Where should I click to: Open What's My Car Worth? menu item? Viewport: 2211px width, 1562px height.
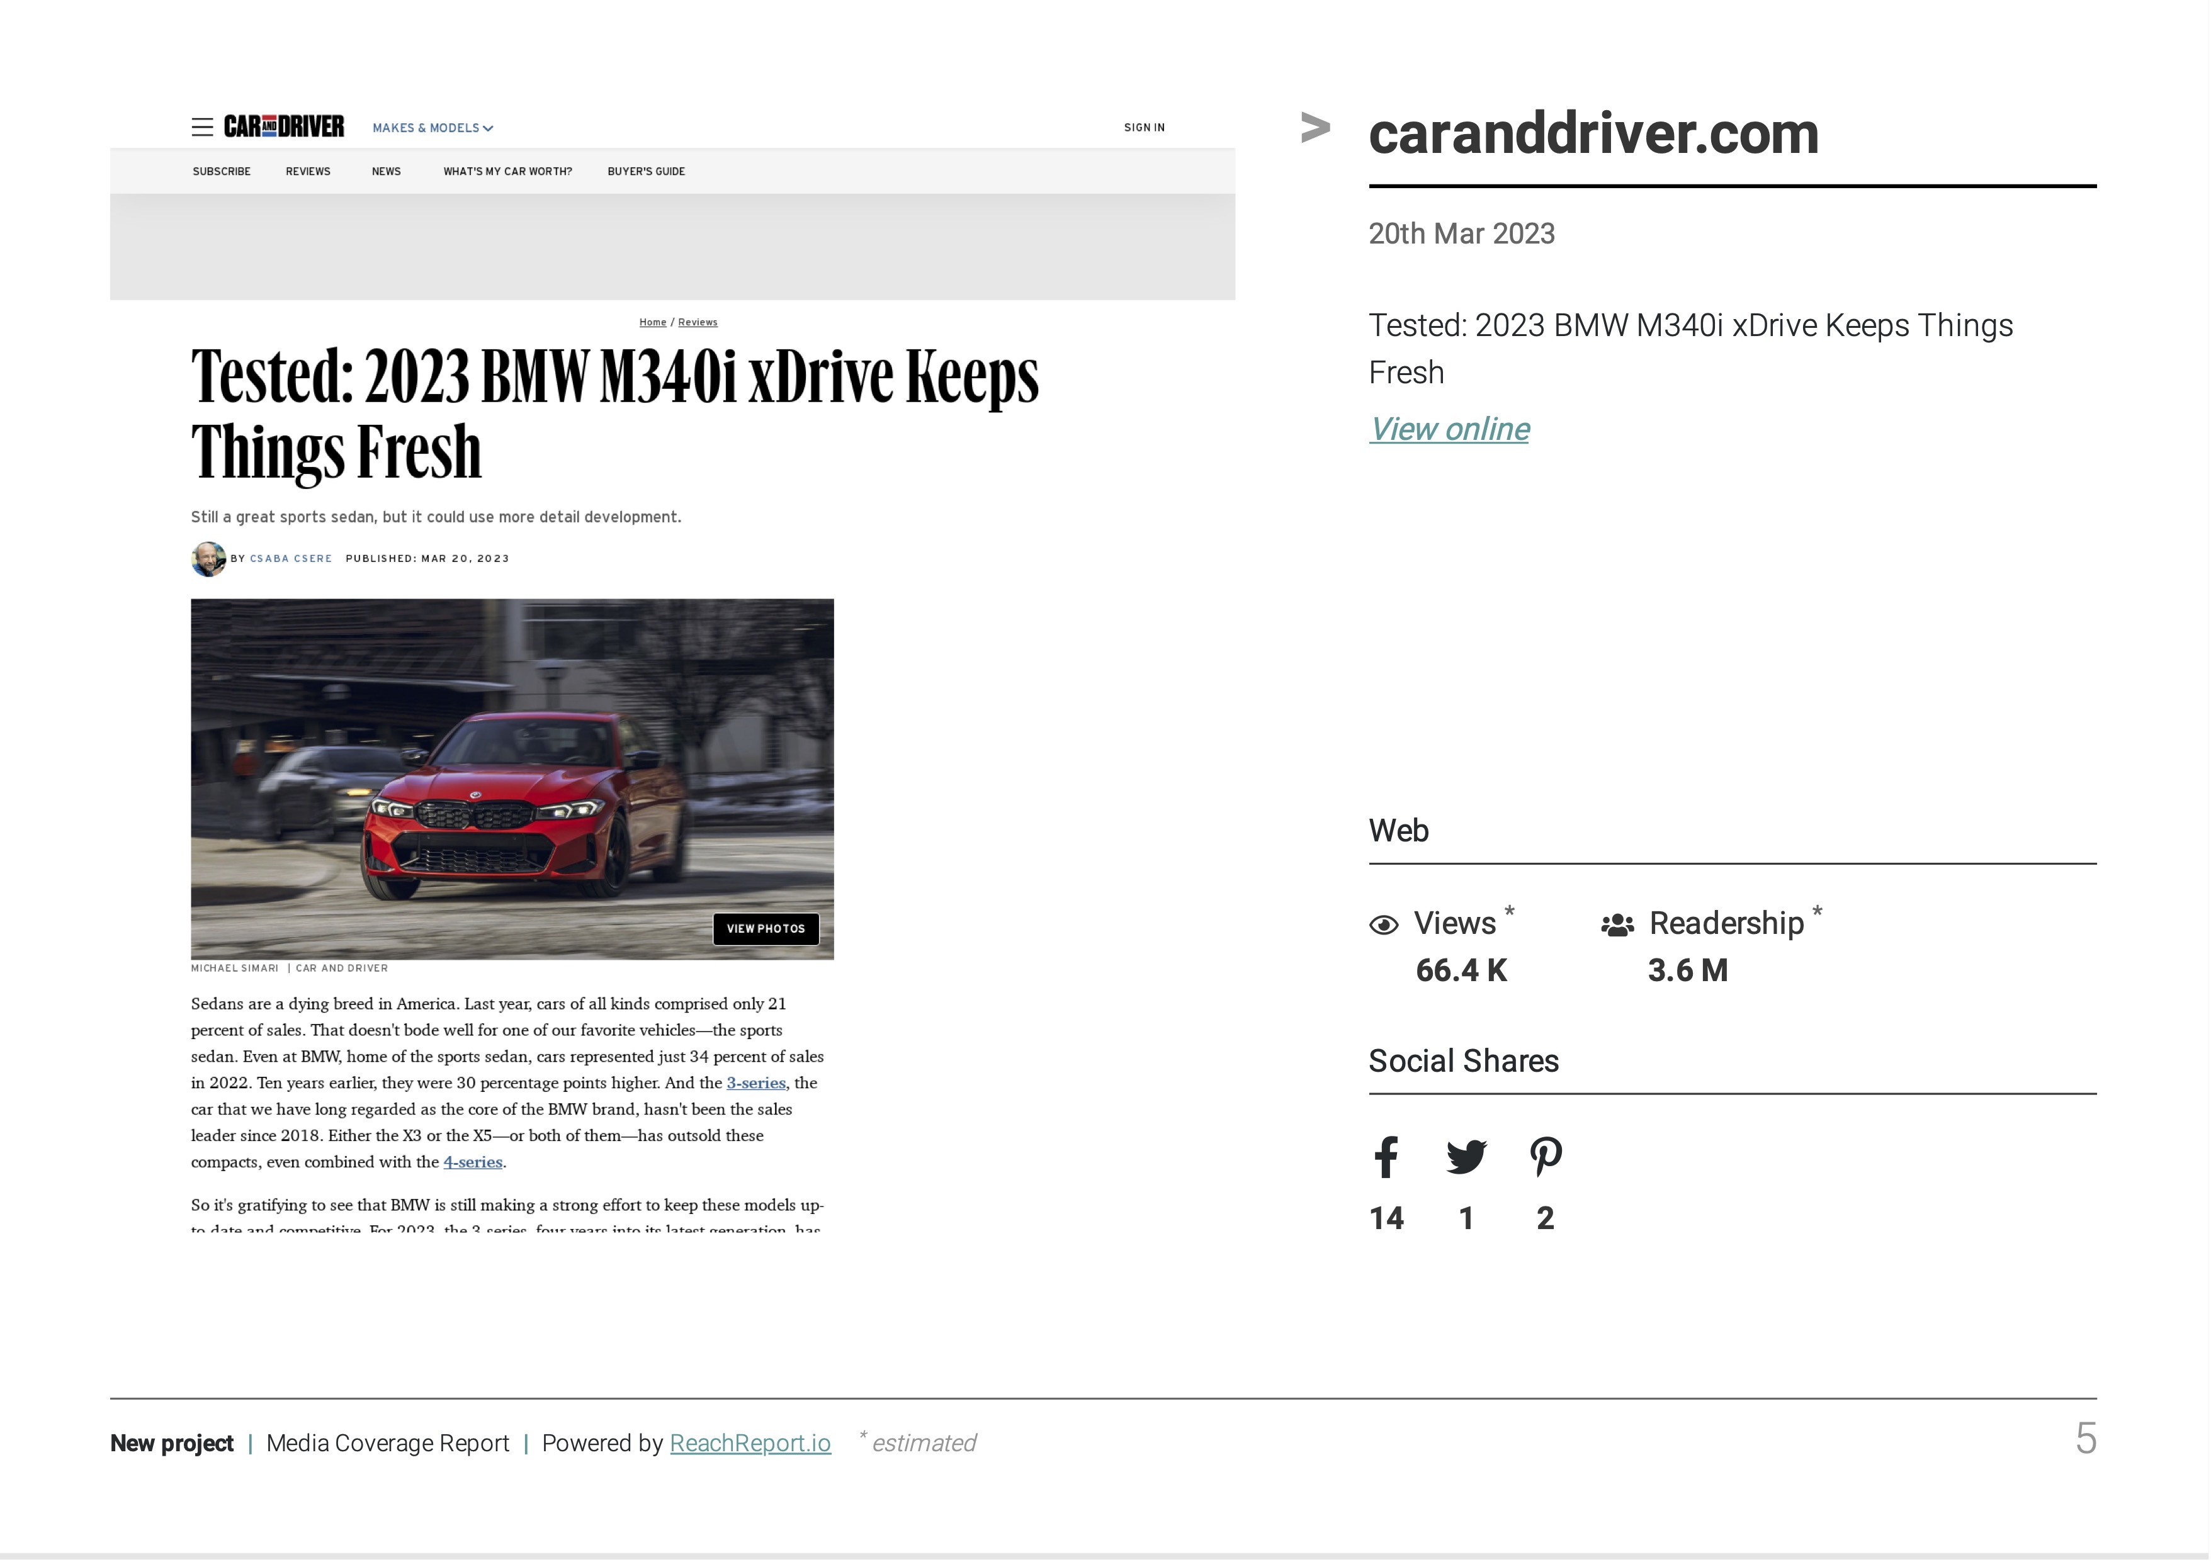pos(507,171)
